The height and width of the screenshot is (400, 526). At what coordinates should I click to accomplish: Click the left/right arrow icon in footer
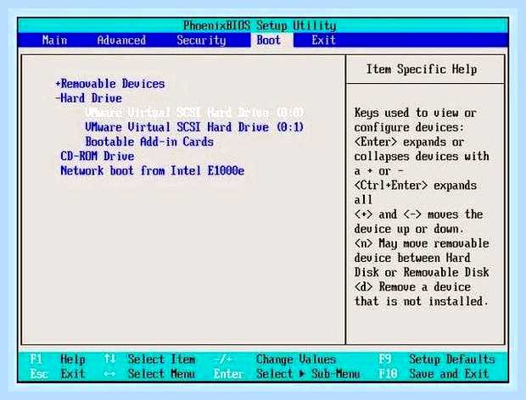pyautogui.click(x=109, y=374)
